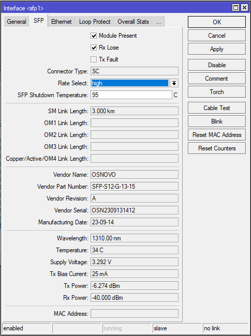Click the Copper/Active/OM4 Link Length field
The image size is (251, 336).
tap(135, 159)
